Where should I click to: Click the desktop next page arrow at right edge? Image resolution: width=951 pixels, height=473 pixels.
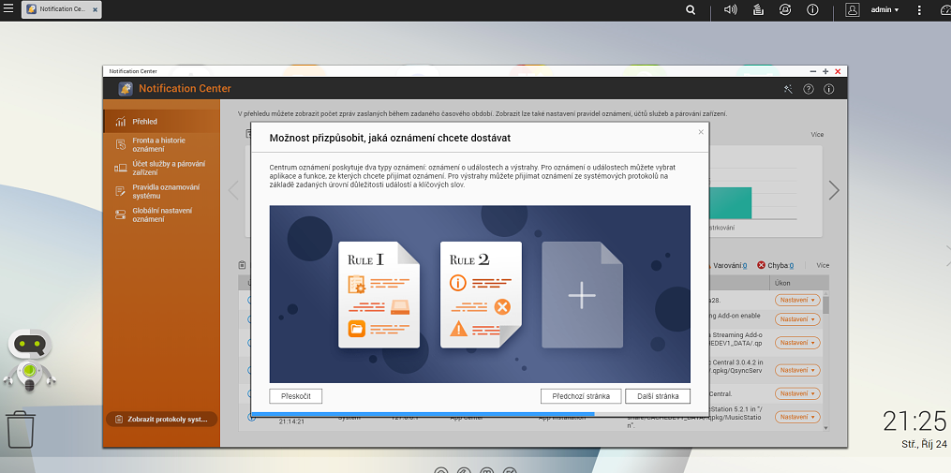point(946,256)
